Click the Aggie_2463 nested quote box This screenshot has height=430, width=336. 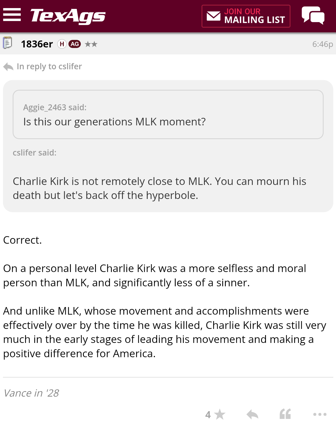tap(168, 114)
